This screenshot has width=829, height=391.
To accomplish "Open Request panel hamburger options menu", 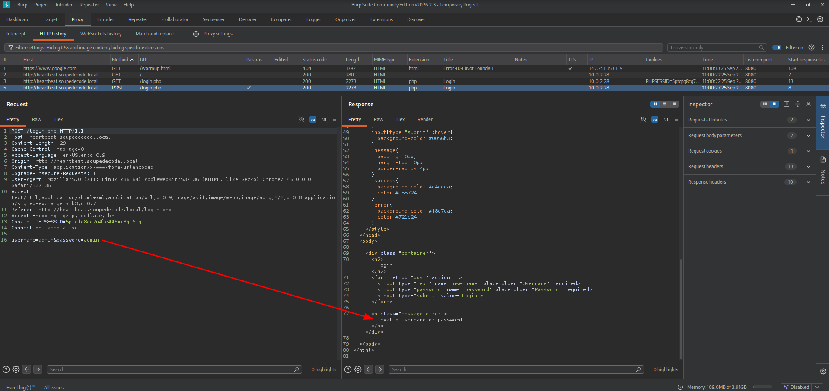I will (335, 119).
